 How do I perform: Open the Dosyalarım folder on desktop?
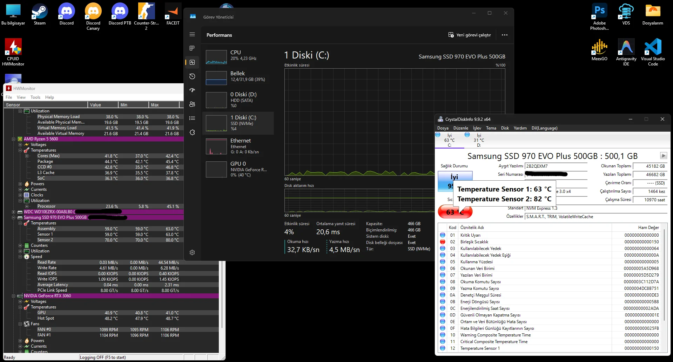pyautogui.click(x=653, y=14)
